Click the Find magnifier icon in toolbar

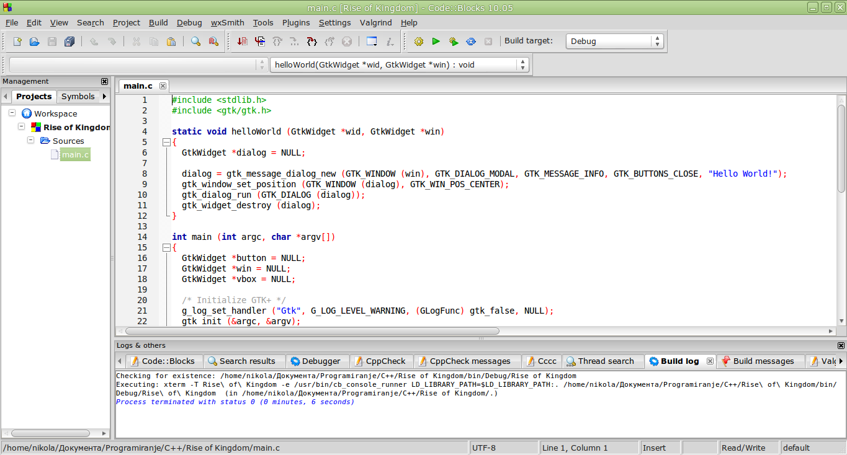coord(195,42)
